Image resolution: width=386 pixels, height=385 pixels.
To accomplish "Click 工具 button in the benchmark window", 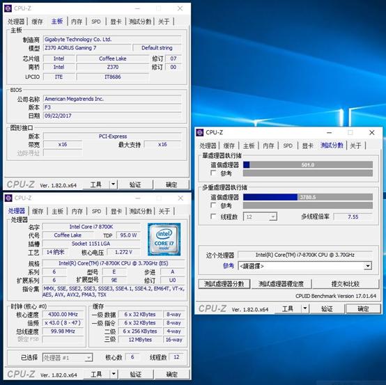I will (288, 308).
